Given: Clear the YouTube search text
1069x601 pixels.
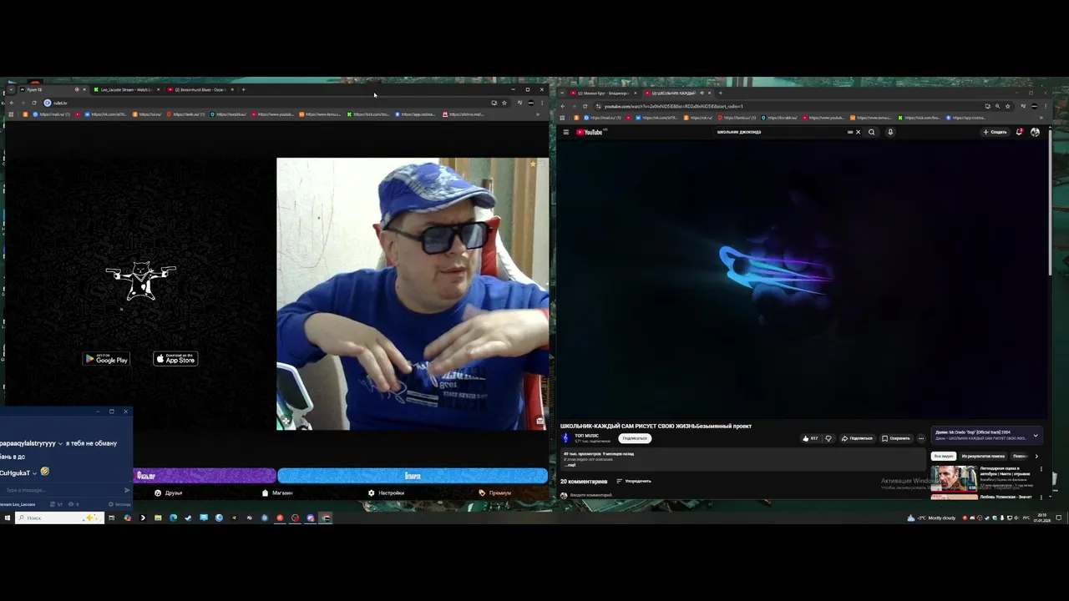Looking at the screenshot, I should tap(858, 132).
